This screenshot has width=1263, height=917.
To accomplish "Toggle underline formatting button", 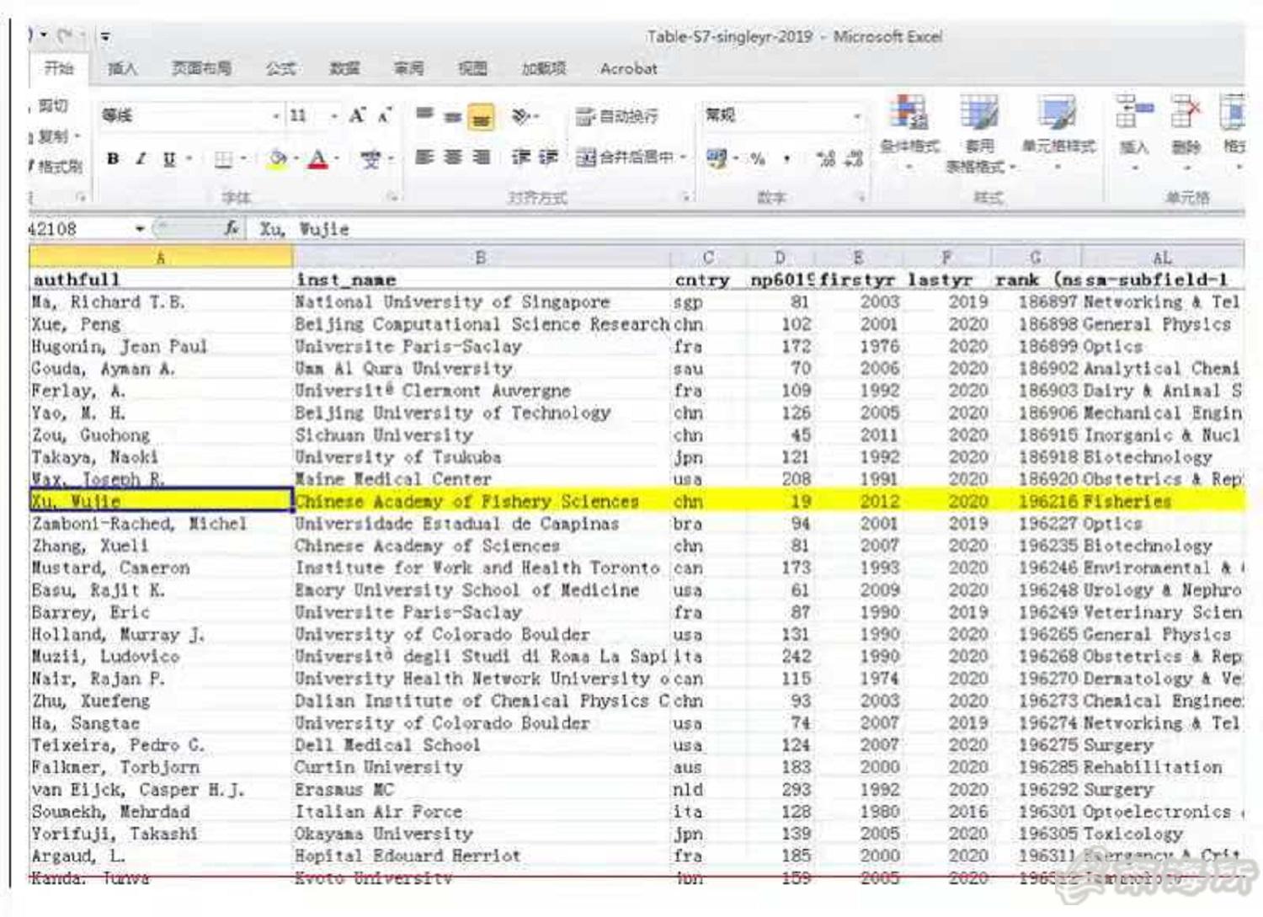I will point(169,158).
